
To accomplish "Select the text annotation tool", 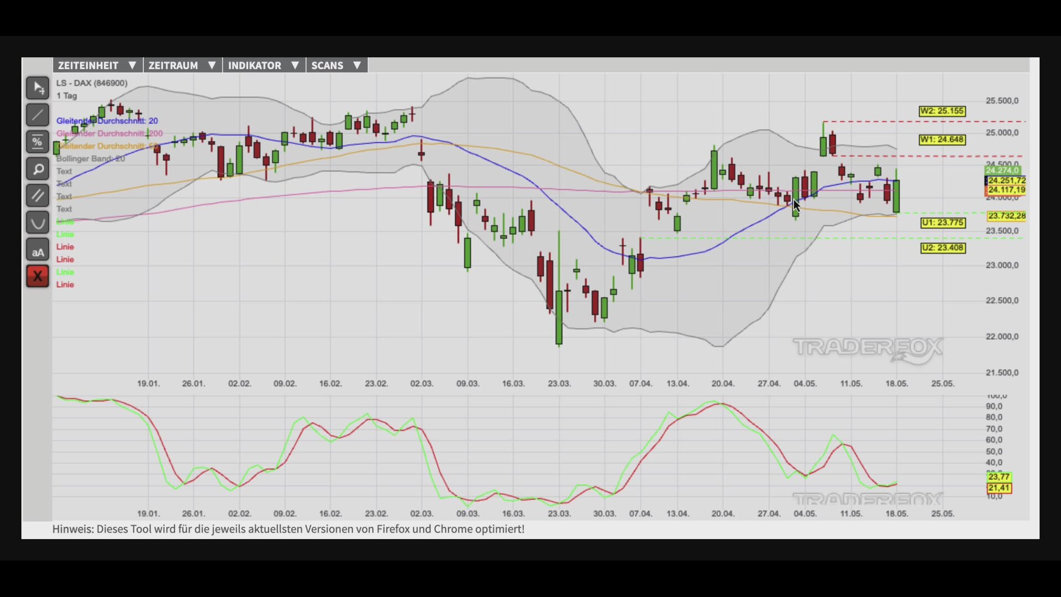I will [38, 250].
